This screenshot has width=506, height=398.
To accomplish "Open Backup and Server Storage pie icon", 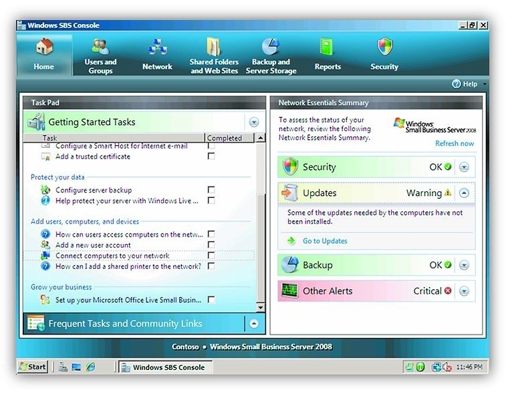I will [271, 47].
